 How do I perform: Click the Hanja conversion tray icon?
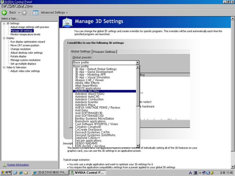click(x=195, y=173)
